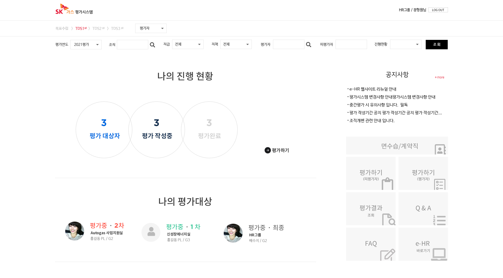Expand the 직급 dropdown
Screen dimensions: 503x278
188,45
